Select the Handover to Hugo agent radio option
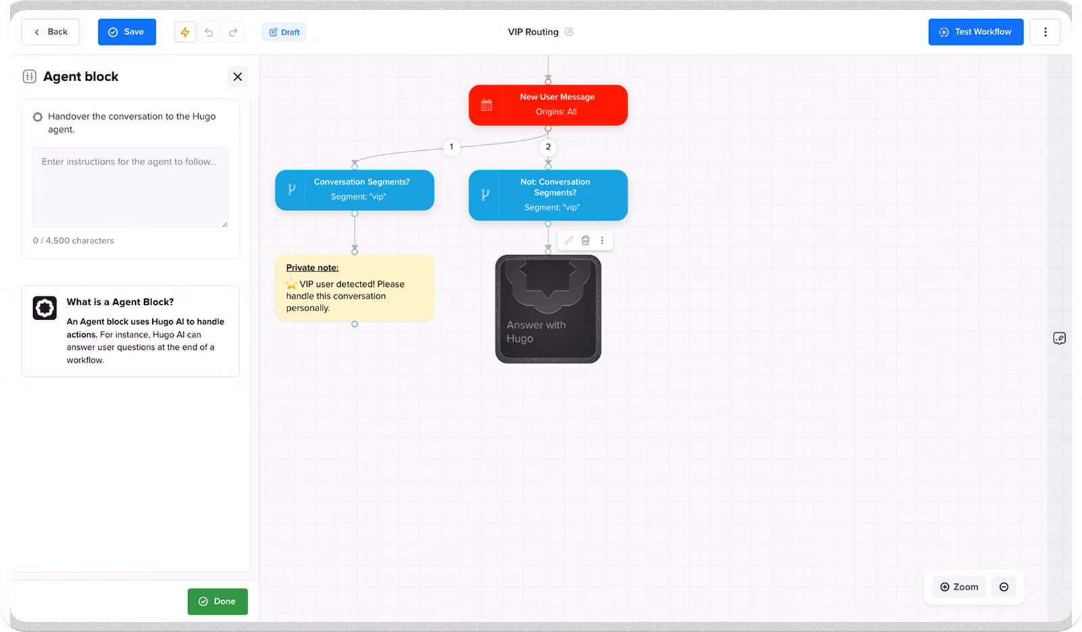Screen dimensions: 1082x632 (x=38, y=117)
